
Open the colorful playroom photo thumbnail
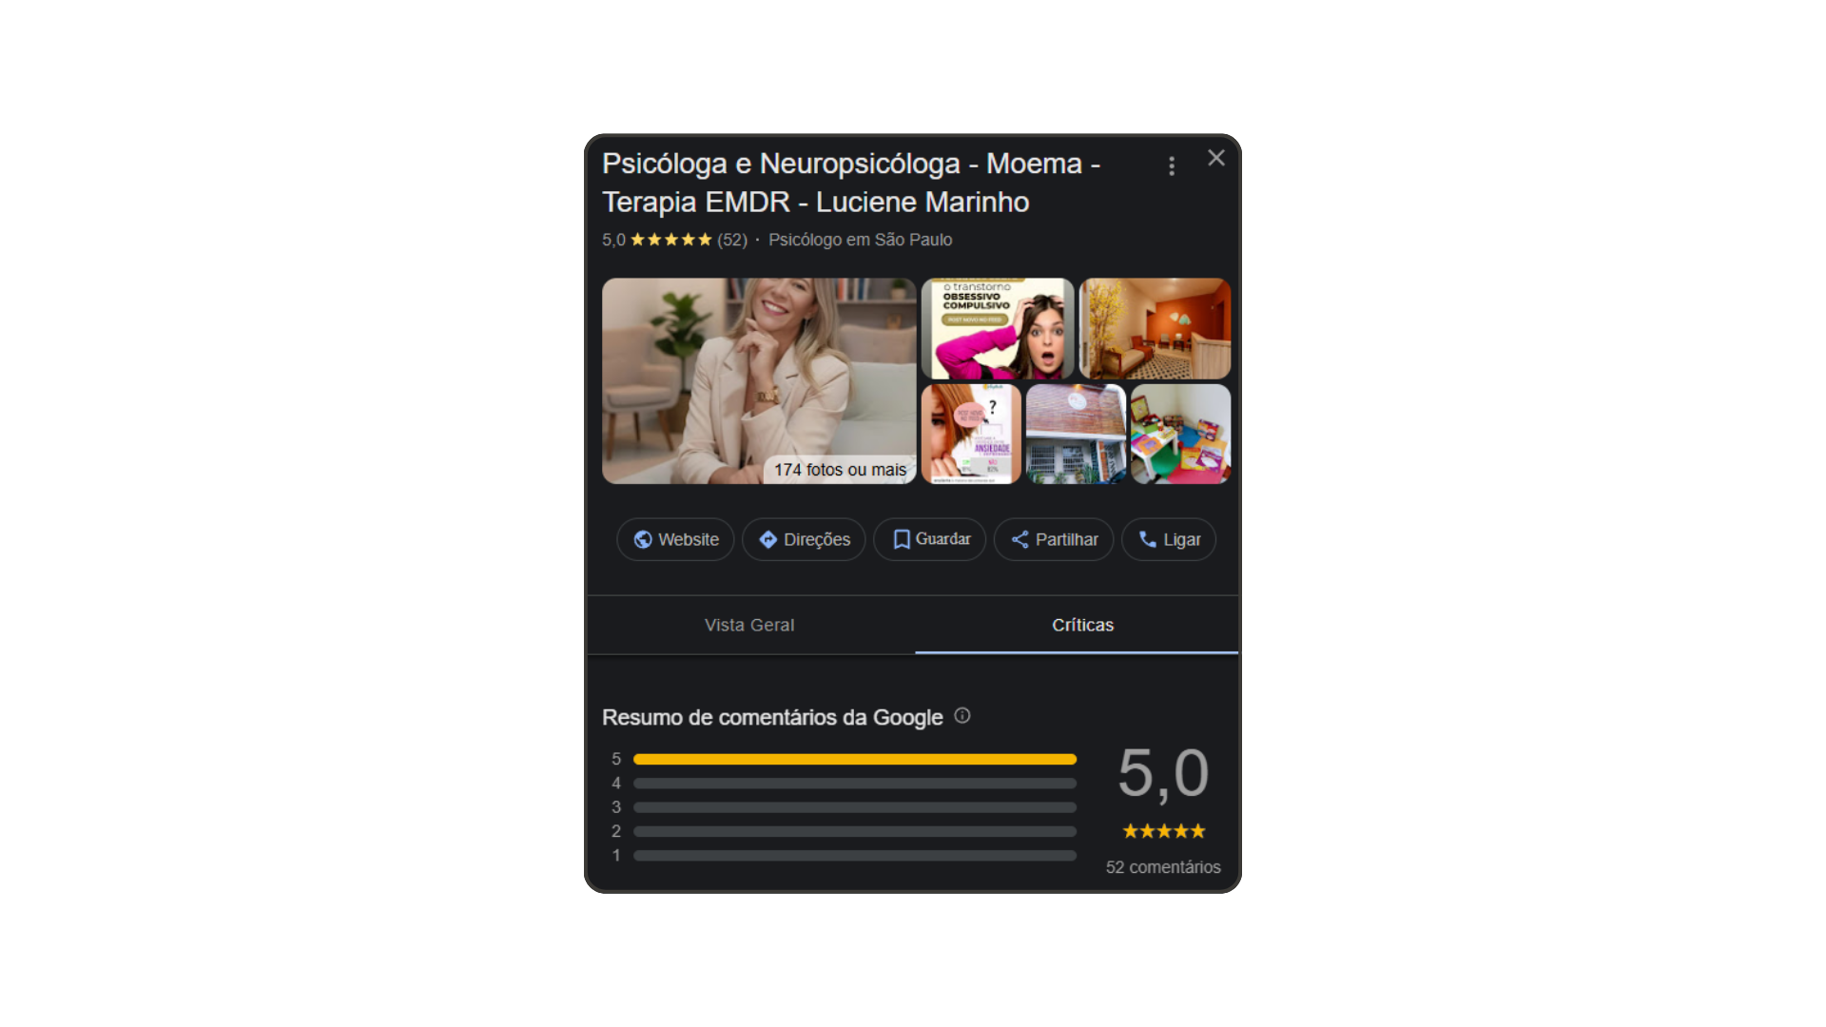click(x=1180, y=434)
